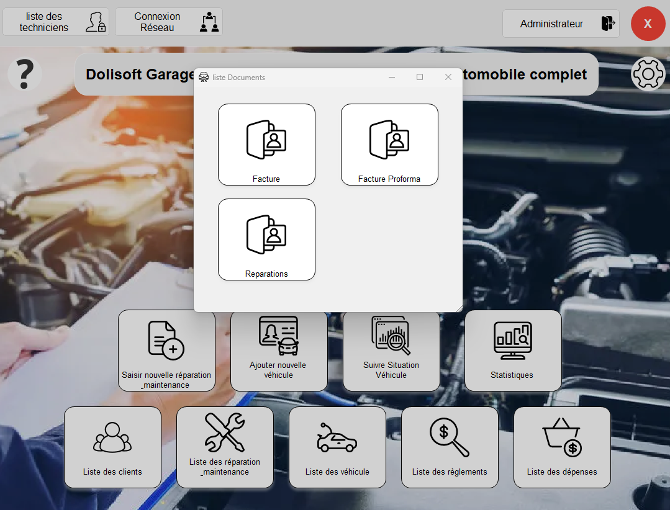670x510 pixels.
Task: Open the Reparations document icon
Action: pyautogui.click(x=266, y=239)
